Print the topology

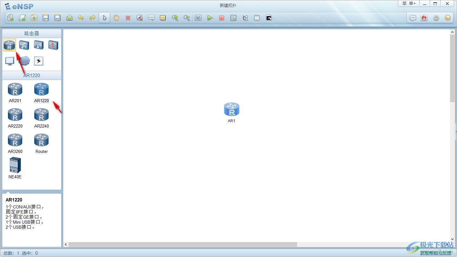(x=69, y=18)
